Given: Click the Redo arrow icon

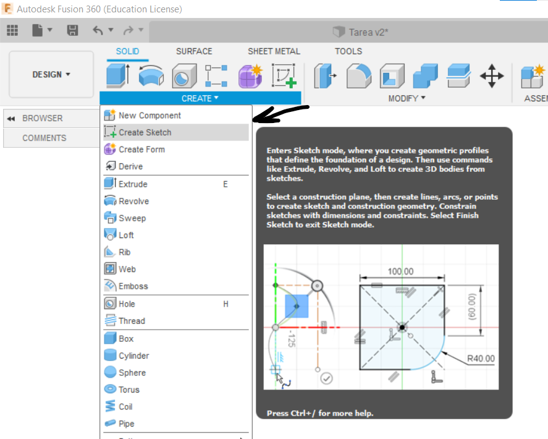Looking at the screenshot, I should coord(128,30).
